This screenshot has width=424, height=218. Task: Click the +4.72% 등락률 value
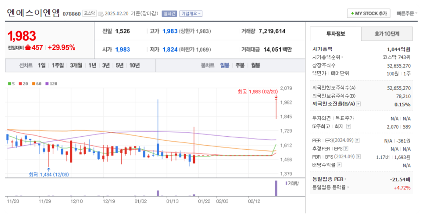coord(402,188)
